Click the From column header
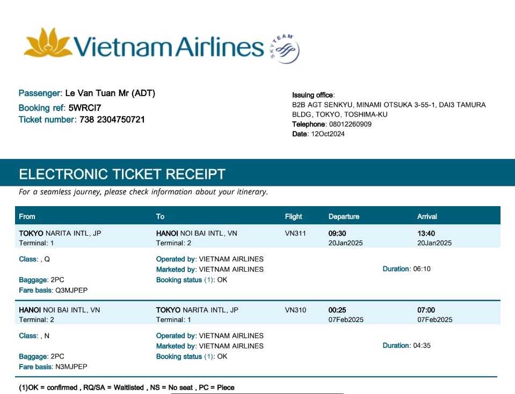Screen dimensions: 515x394 pyautogui.click(x=27, y=216)
